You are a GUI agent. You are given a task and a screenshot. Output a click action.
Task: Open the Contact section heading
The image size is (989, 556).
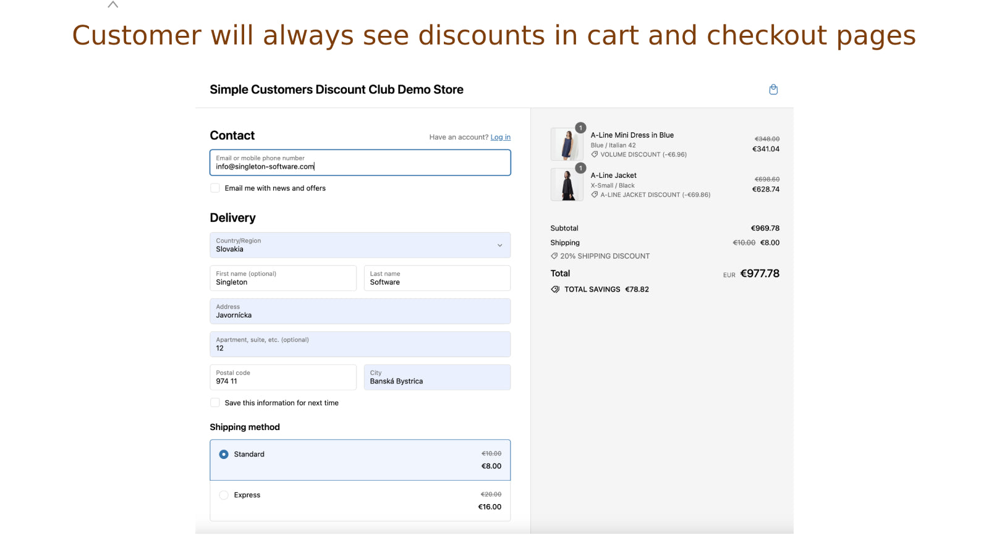[x=232, y=135]
